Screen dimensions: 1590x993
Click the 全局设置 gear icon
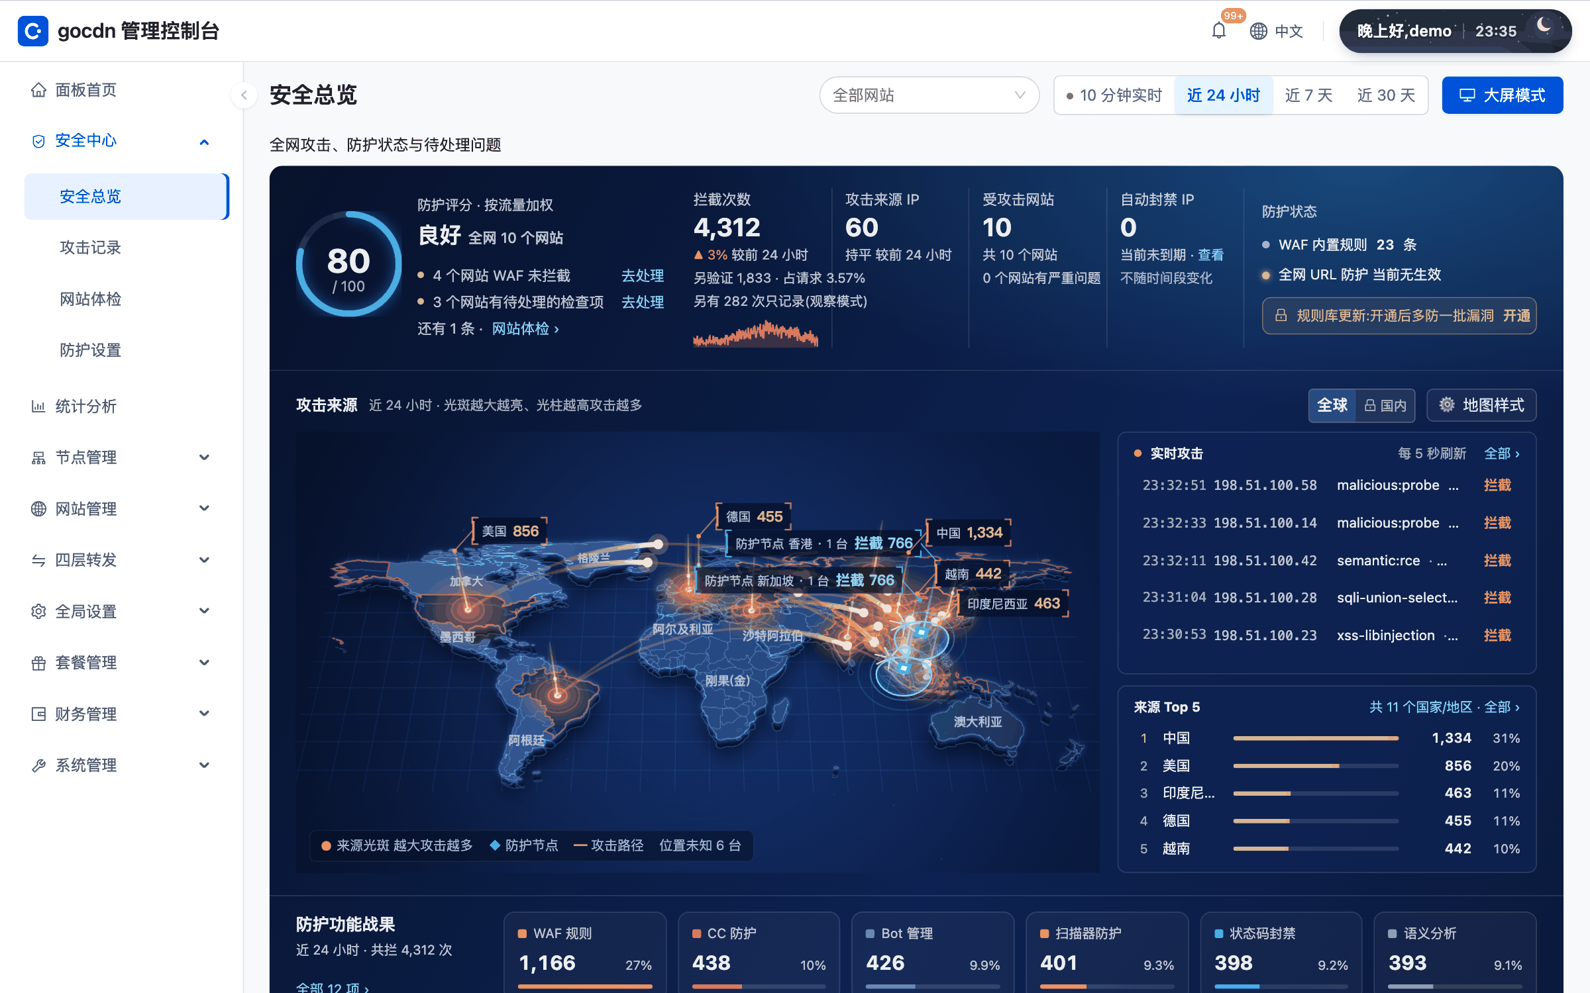coord(38,611)
